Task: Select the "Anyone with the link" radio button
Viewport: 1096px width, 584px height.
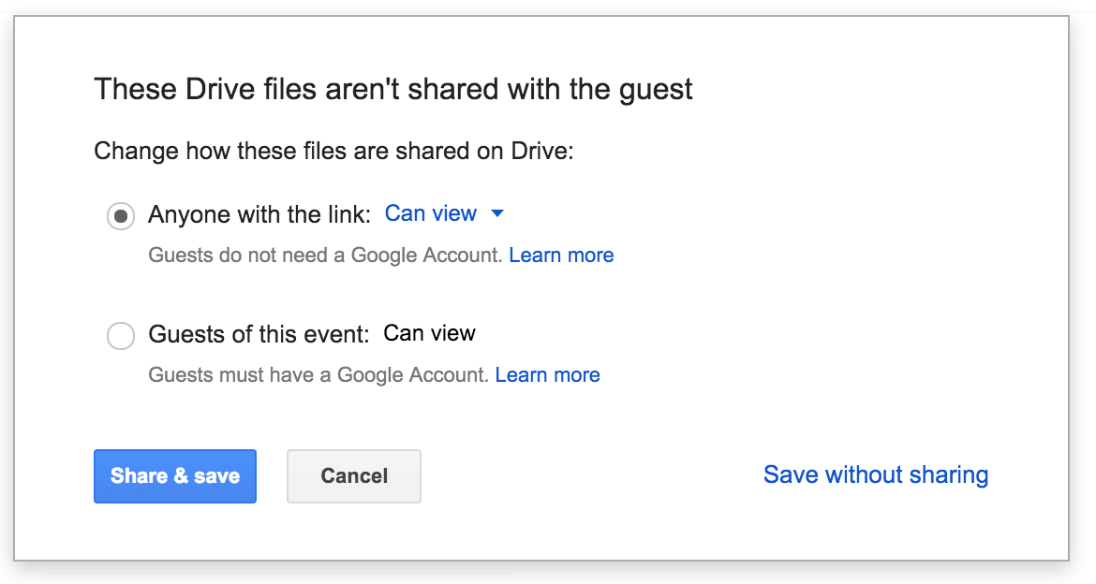Action: [x=121, y=216]
